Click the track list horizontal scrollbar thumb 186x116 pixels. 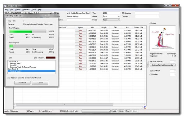click(65, 104)
